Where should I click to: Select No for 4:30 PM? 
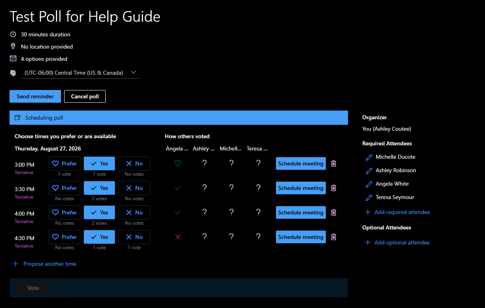[x=134, y=237]
